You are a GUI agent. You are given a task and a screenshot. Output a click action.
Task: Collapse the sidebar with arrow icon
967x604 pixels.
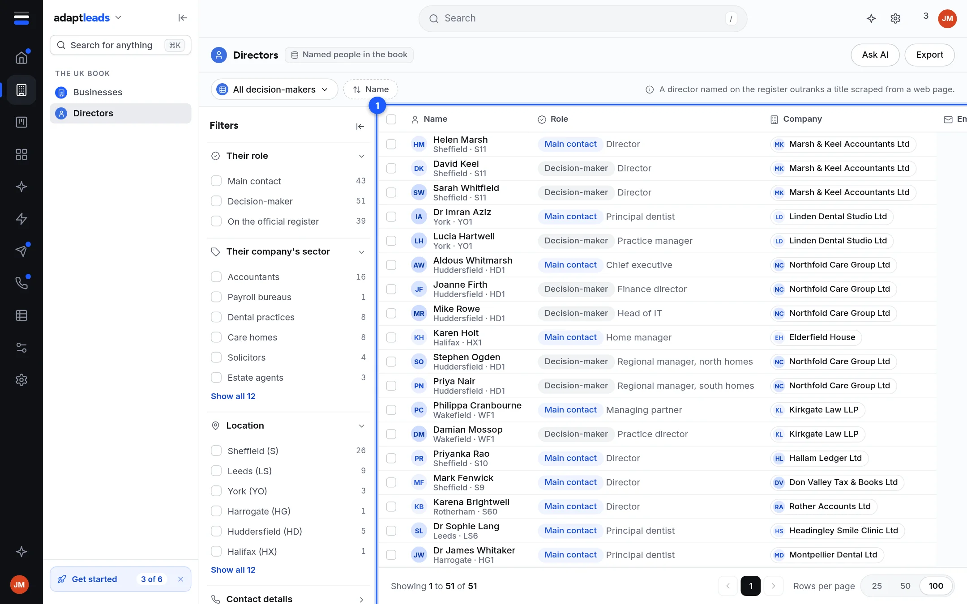[x=183, y=18]
